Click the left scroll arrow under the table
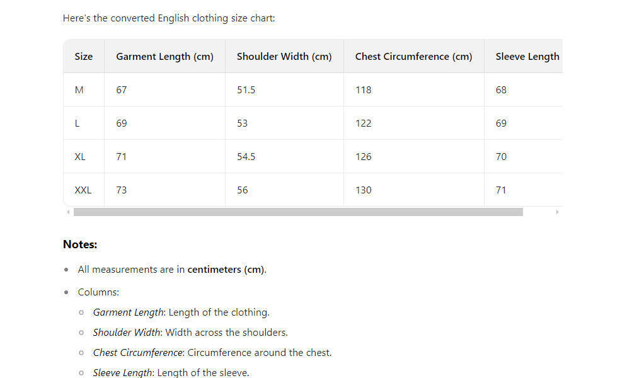The height and width of the screenshot is (378, 620). tap(68, 212)
